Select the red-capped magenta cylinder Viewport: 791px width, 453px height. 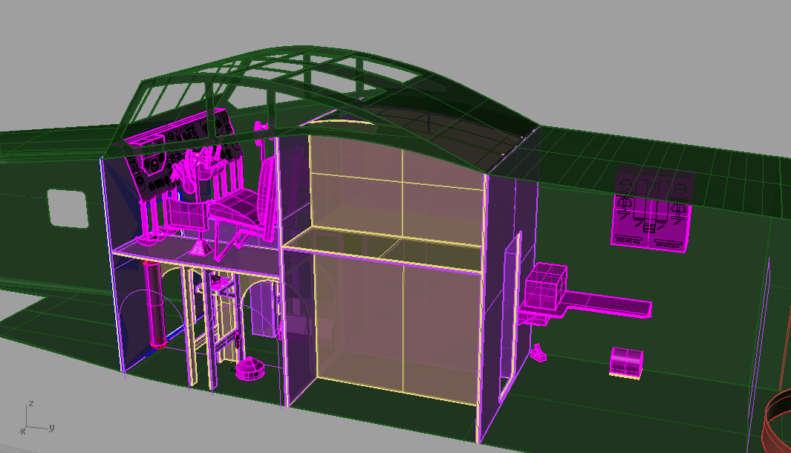[157, 304]
